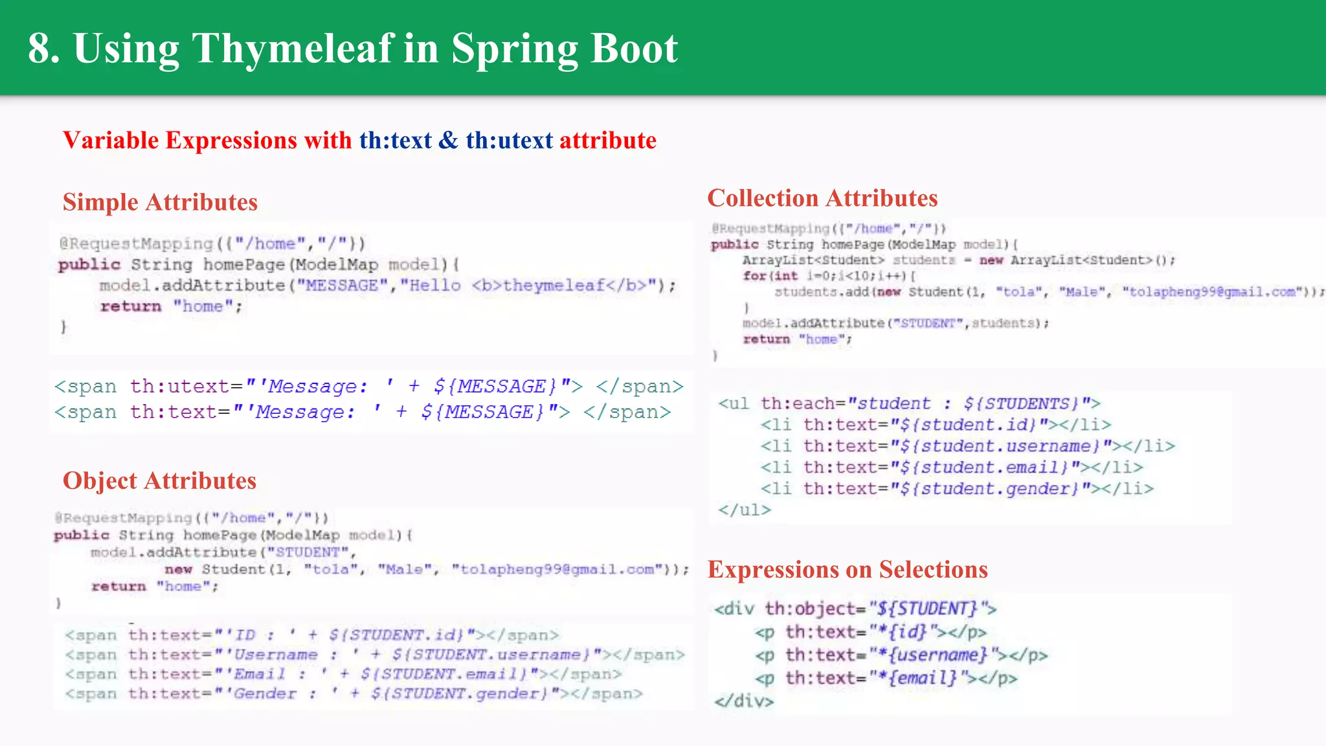Select the 'Object Attributes' heading
The height and width of the screenshot is (746, 1326).
click(x=159, y=480)
